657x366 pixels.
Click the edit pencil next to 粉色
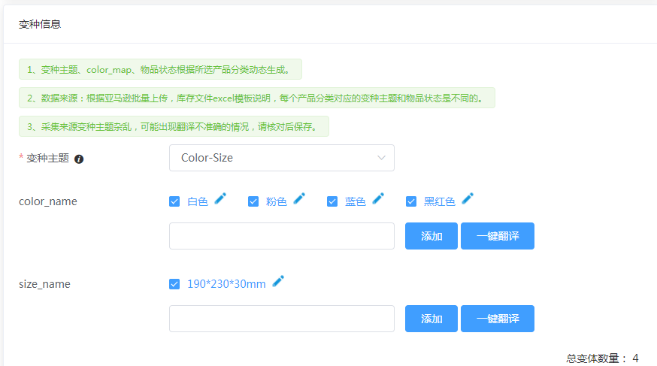click(299, 198)
